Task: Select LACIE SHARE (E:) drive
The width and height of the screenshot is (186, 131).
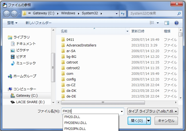Action: pos(28,102)
